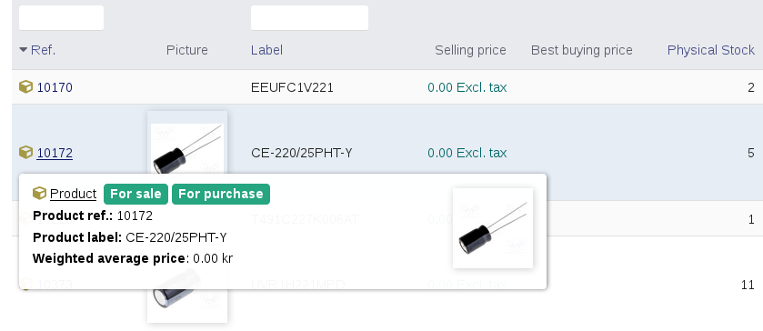Click the For purchase status badge
Screen dimensions: 763x331
point(221,194)
